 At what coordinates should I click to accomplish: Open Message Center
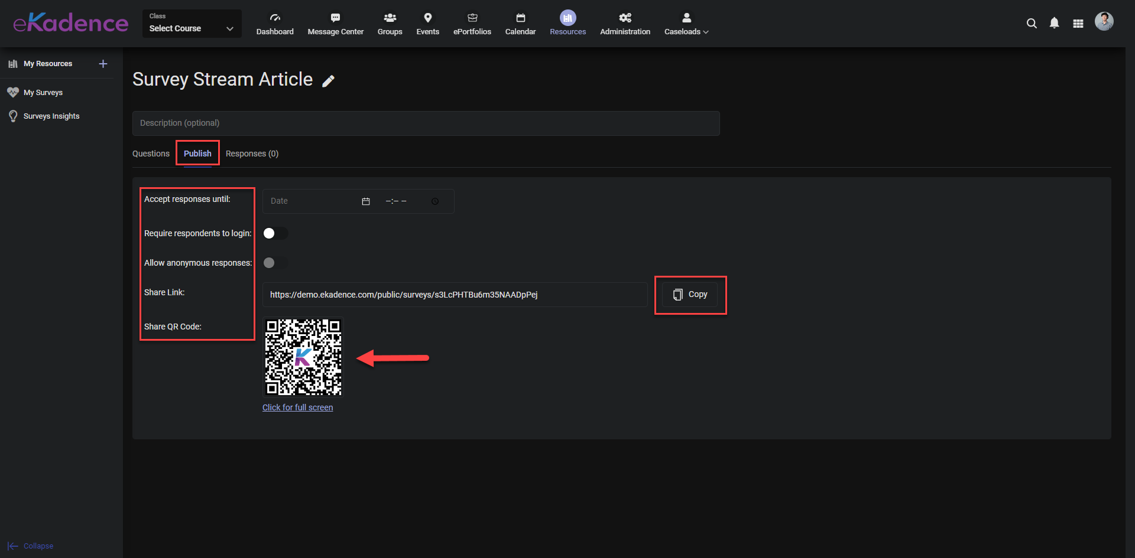(x=335, y=24)
